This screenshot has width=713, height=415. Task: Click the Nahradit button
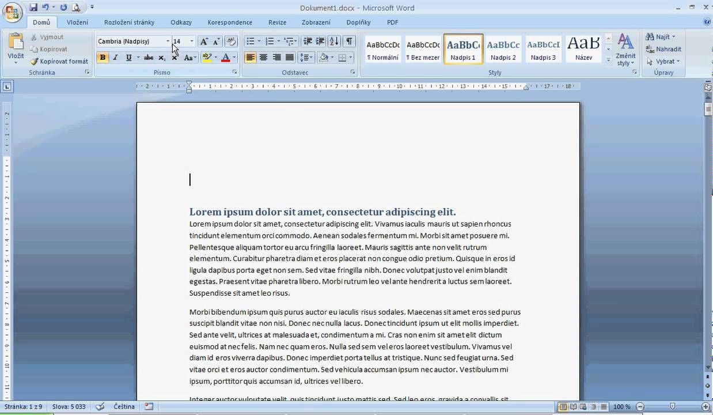tap(663, 49)
